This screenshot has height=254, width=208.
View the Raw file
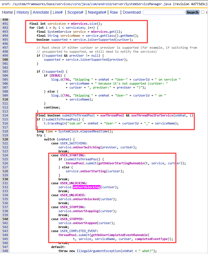point(114,12)
